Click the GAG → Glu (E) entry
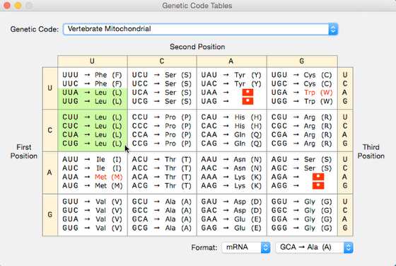The image size is (396, 266). tap(231, 228)
